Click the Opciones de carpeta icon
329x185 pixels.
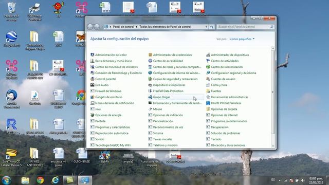coord(208,109)
